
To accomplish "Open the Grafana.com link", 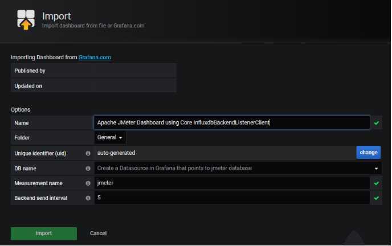I will (x=95, y=57).
